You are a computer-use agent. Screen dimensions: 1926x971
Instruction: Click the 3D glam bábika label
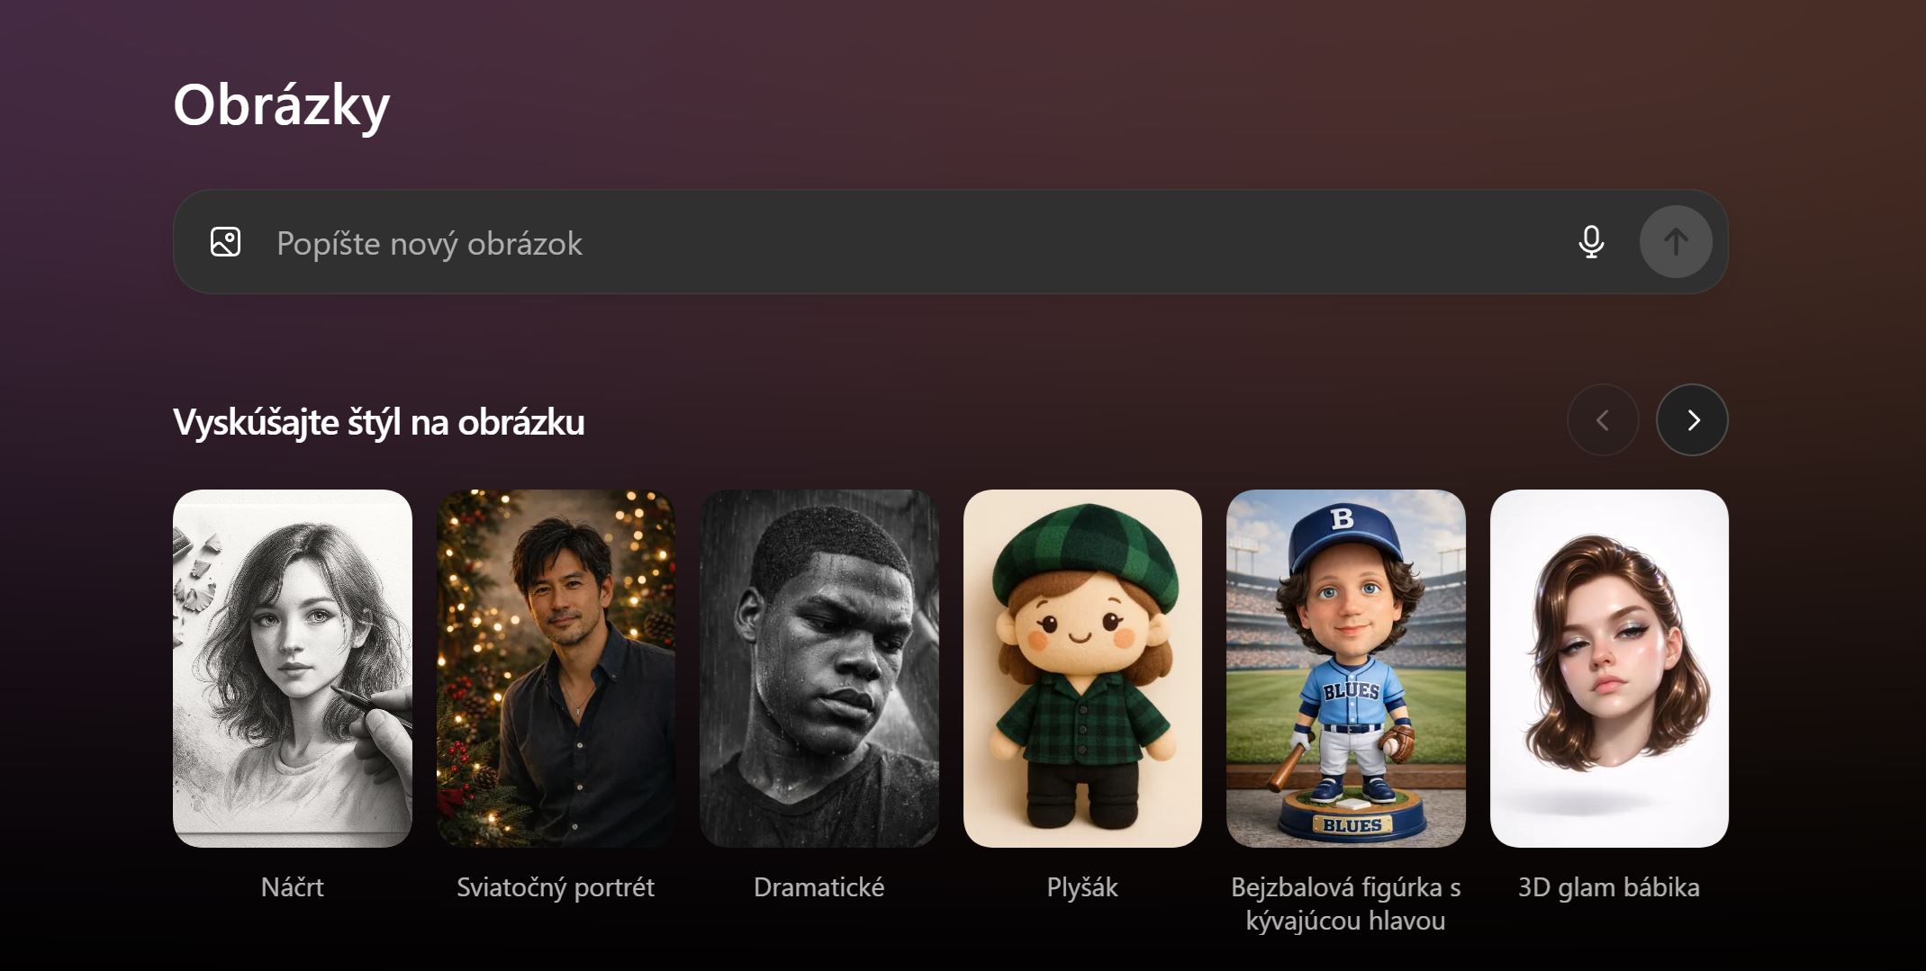click(1609, 887)
